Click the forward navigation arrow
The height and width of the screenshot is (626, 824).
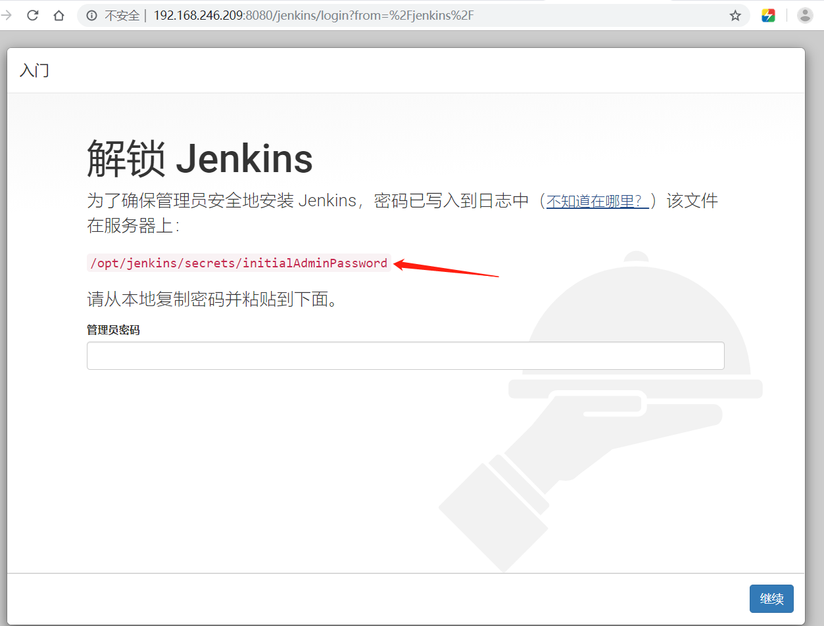[7, 15]
